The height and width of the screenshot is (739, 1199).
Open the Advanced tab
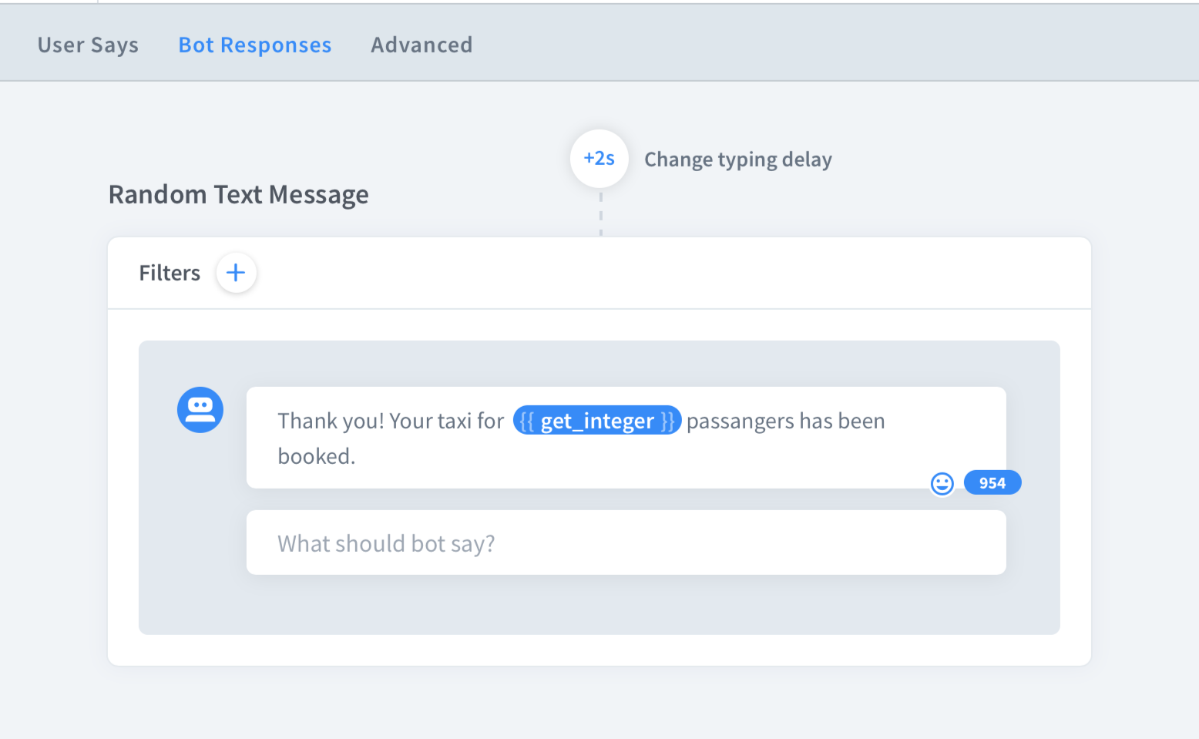pos(421,45)
